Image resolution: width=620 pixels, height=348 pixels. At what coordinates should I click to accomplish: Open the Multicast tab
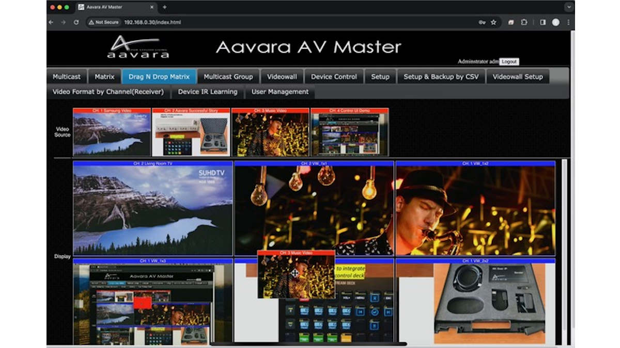pos(67,77)
